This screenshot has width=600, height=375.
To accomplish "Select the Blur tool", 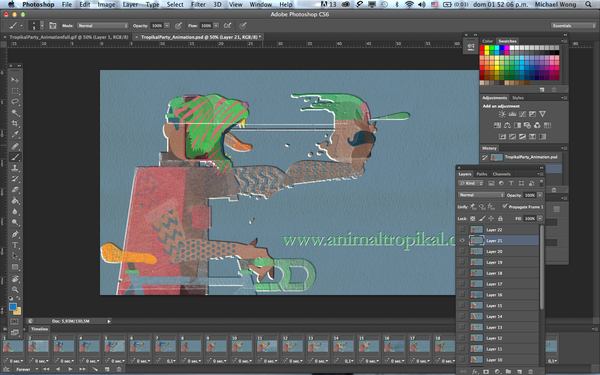I will point(15,211).
